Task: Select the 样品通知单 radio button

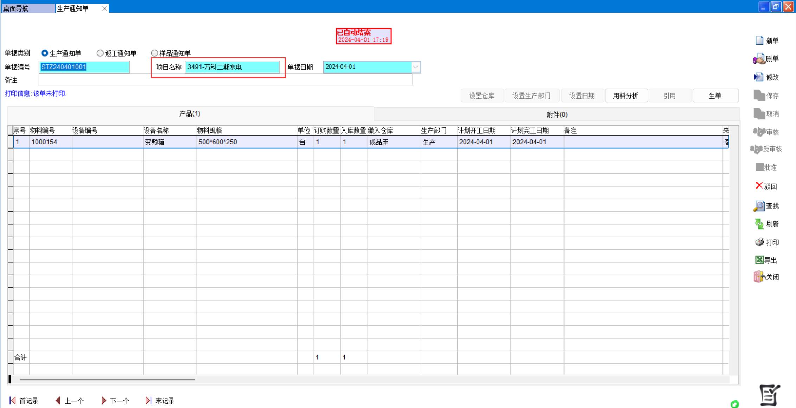Action: click(x=154, y=53)
